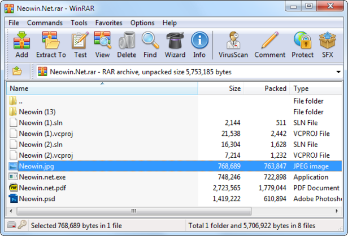This screenshot has height=236, width=348.
Task: Click the 511 packed value
Action: pos(281,123)
